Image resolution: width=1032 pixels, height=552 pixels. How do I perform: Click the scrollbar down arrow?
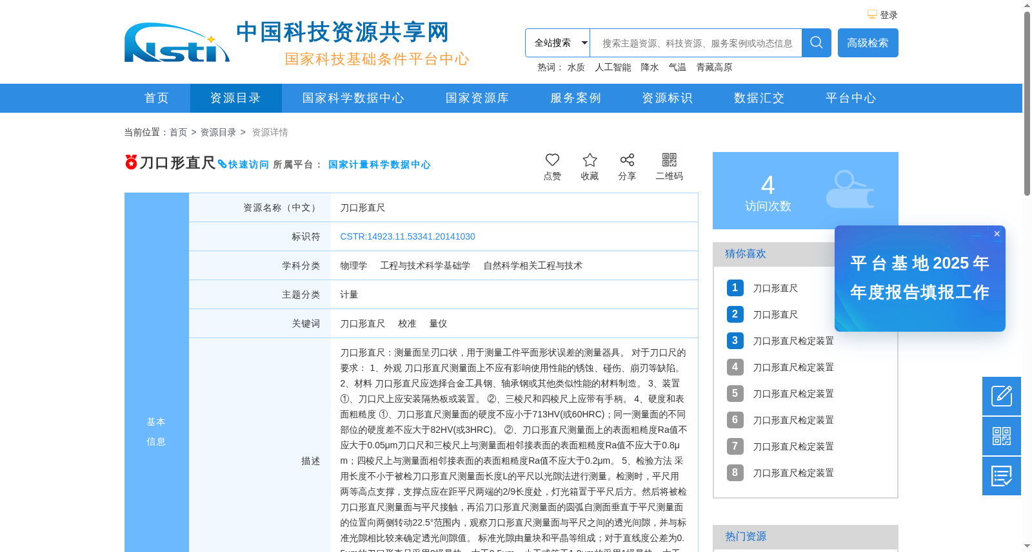(x=1027, y=546)
